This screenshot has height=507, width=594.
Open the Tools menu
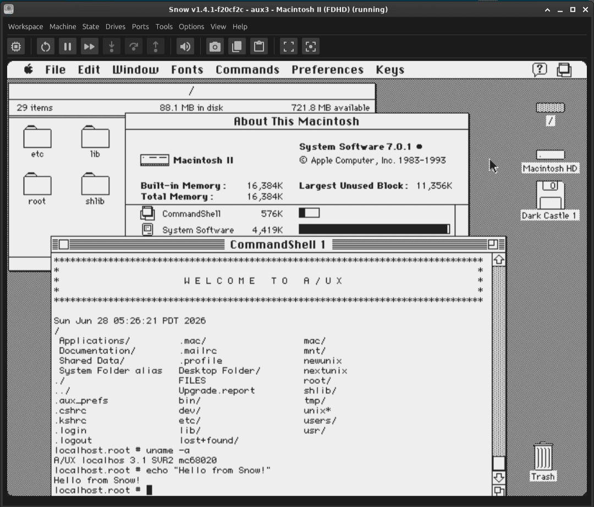pyautogui.click(x=164, y=26)
